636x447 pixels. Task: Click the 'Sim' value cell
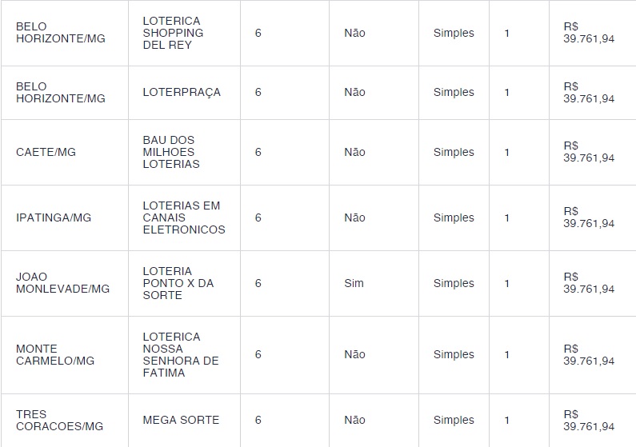(354, 283)
